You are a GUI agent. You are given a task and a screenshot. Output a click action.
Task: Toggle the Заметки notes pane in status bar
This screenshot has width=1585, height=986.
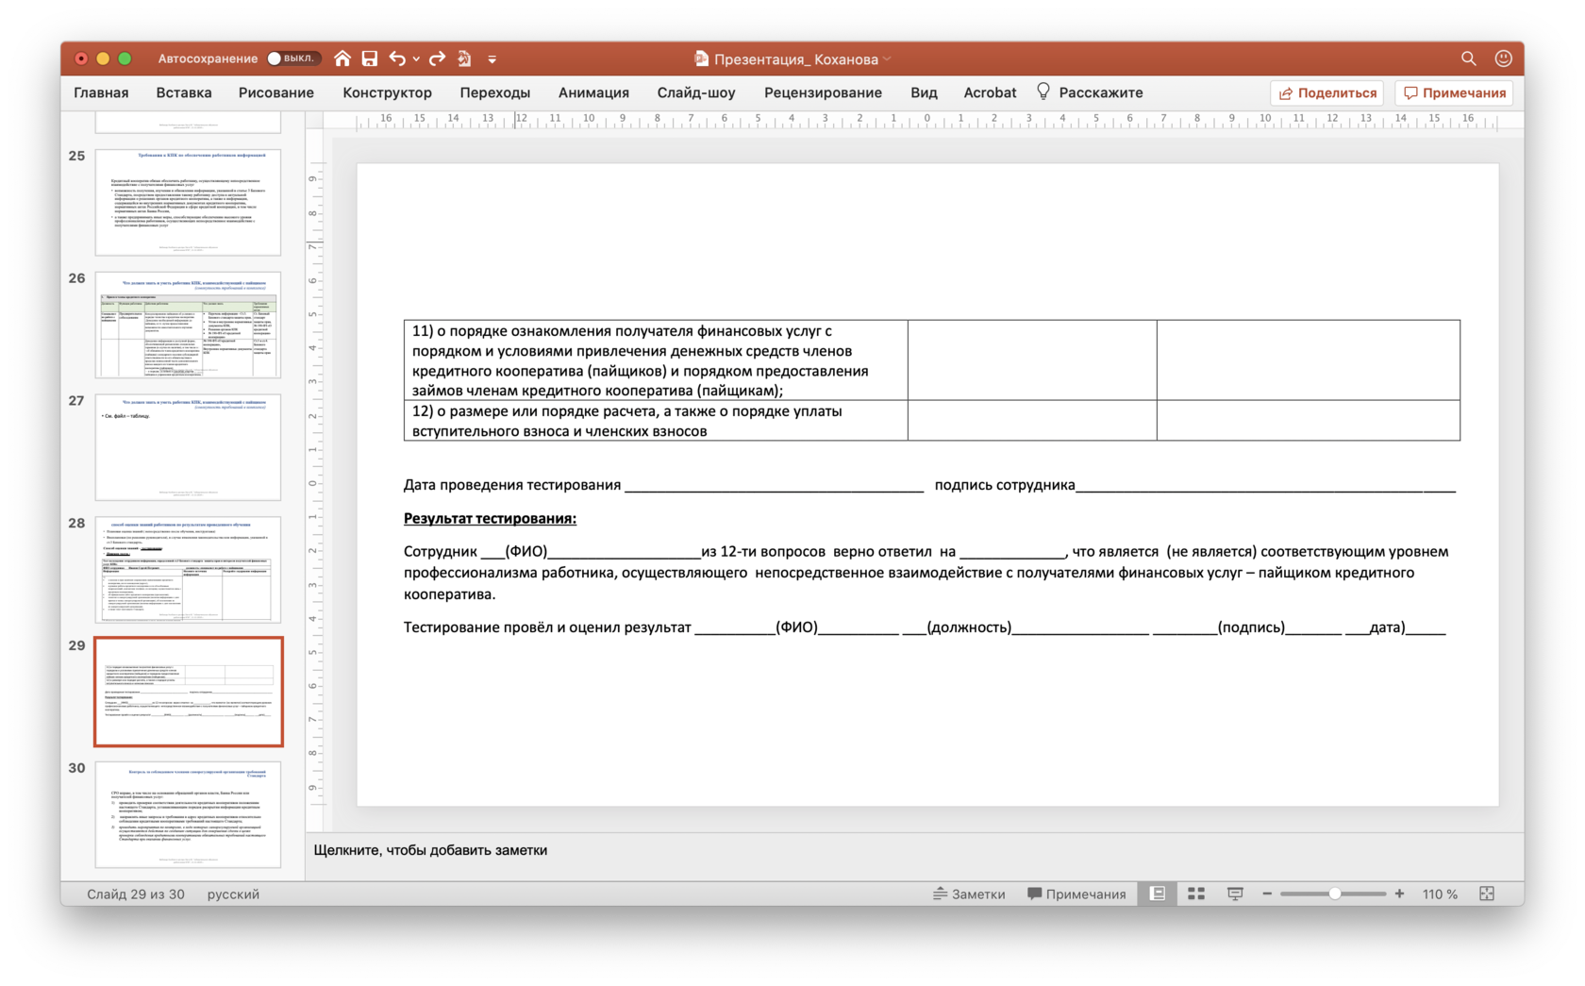(969, 894)
